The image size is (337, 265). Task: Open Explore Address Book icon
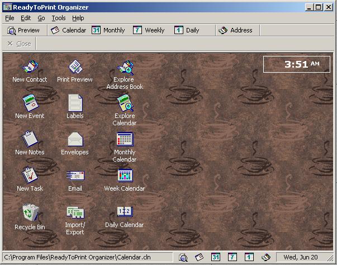point(125,75)
